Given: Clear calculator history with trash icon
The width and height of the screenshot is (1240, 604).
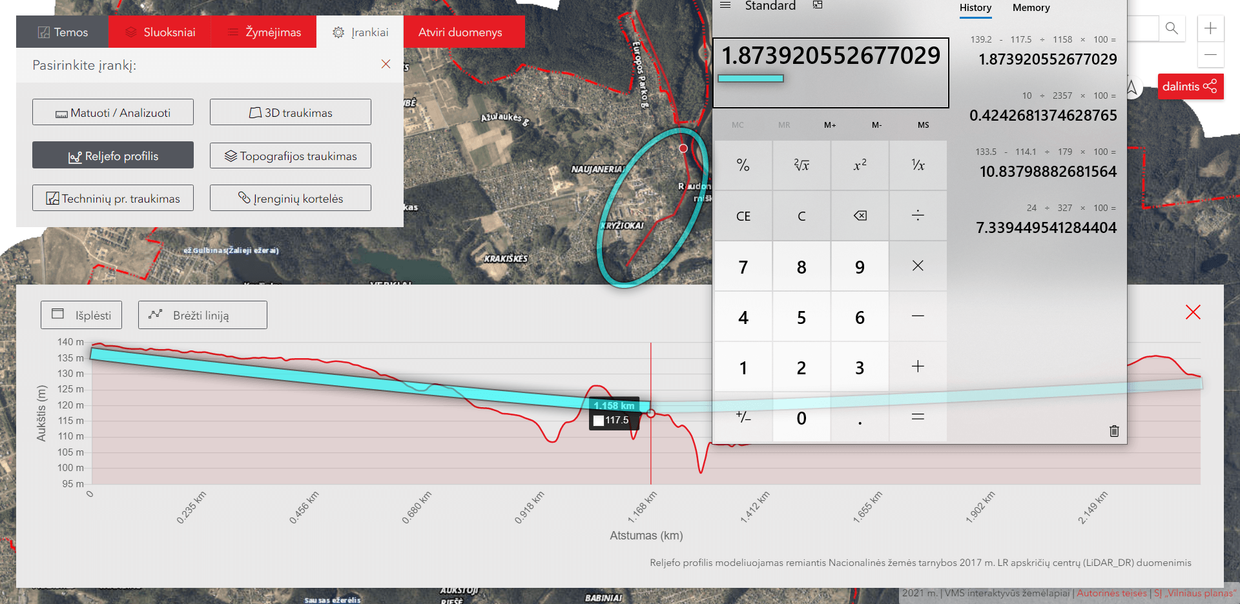Looking at the screenshot, I should (x=1114, y=431).
